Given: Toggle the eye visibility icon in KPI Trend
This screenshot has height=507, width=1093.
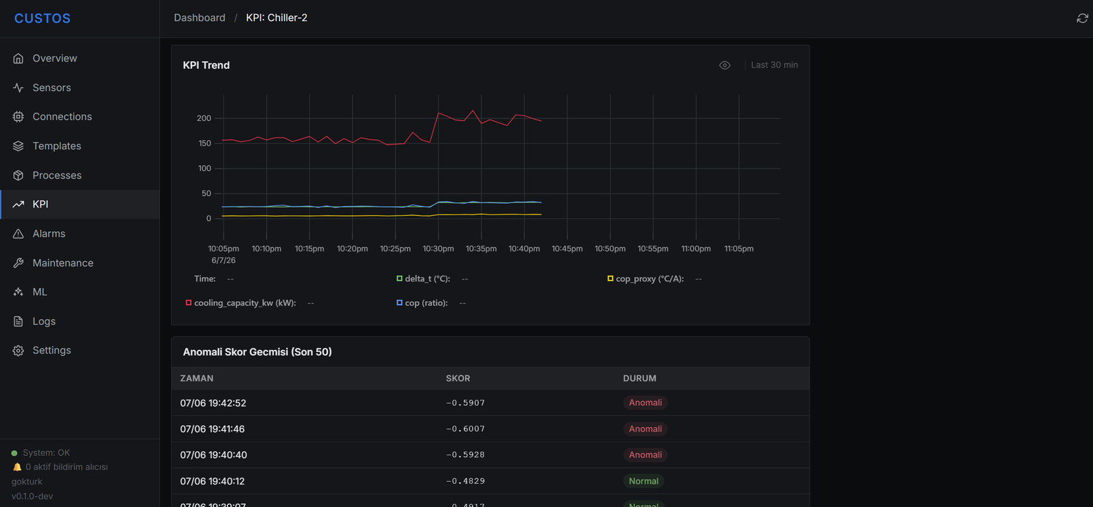Looking at the screenshot, I should pyautogui.click(x=725, y=66).
